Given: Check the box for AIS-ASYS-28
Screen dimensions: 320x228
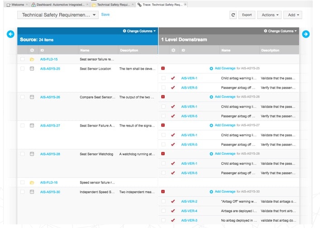Looking at the screenshot, I should click(23, 154).
